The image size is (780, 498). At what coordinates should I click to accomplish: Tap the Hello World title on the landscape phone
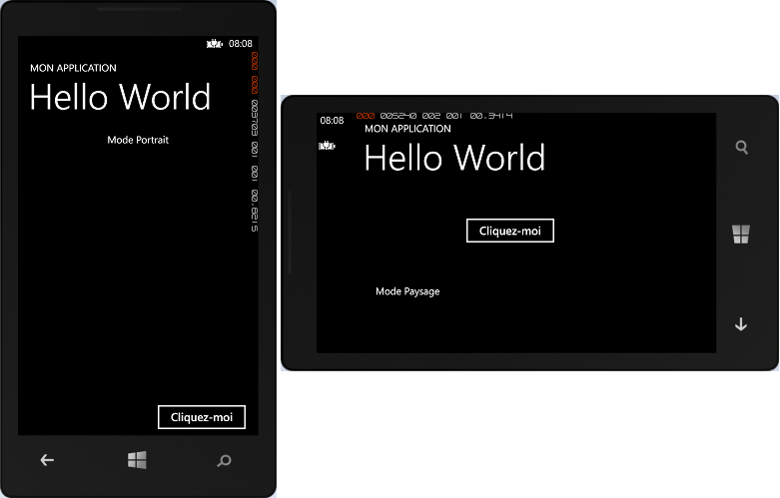(x=454, y=158)
